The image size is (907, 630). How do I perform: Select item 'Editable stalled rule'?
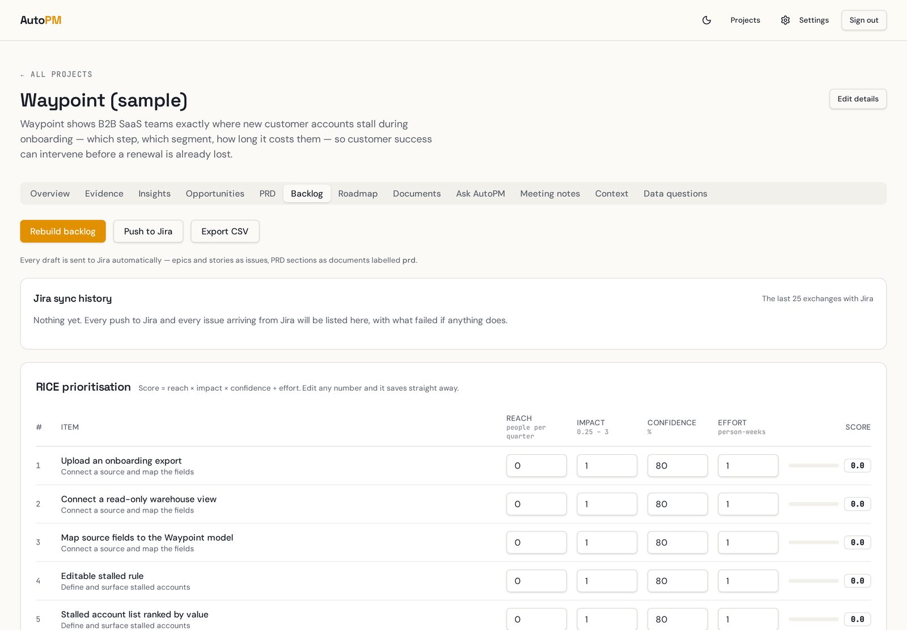coord(102,576)
